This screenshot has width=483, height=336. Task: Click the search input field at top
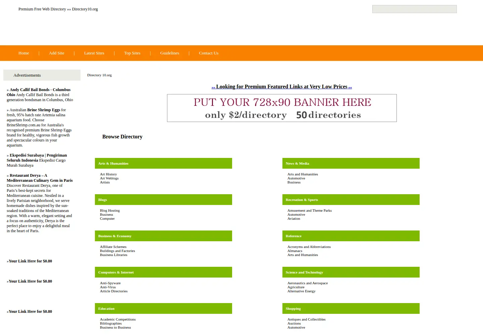pos(415,9)
